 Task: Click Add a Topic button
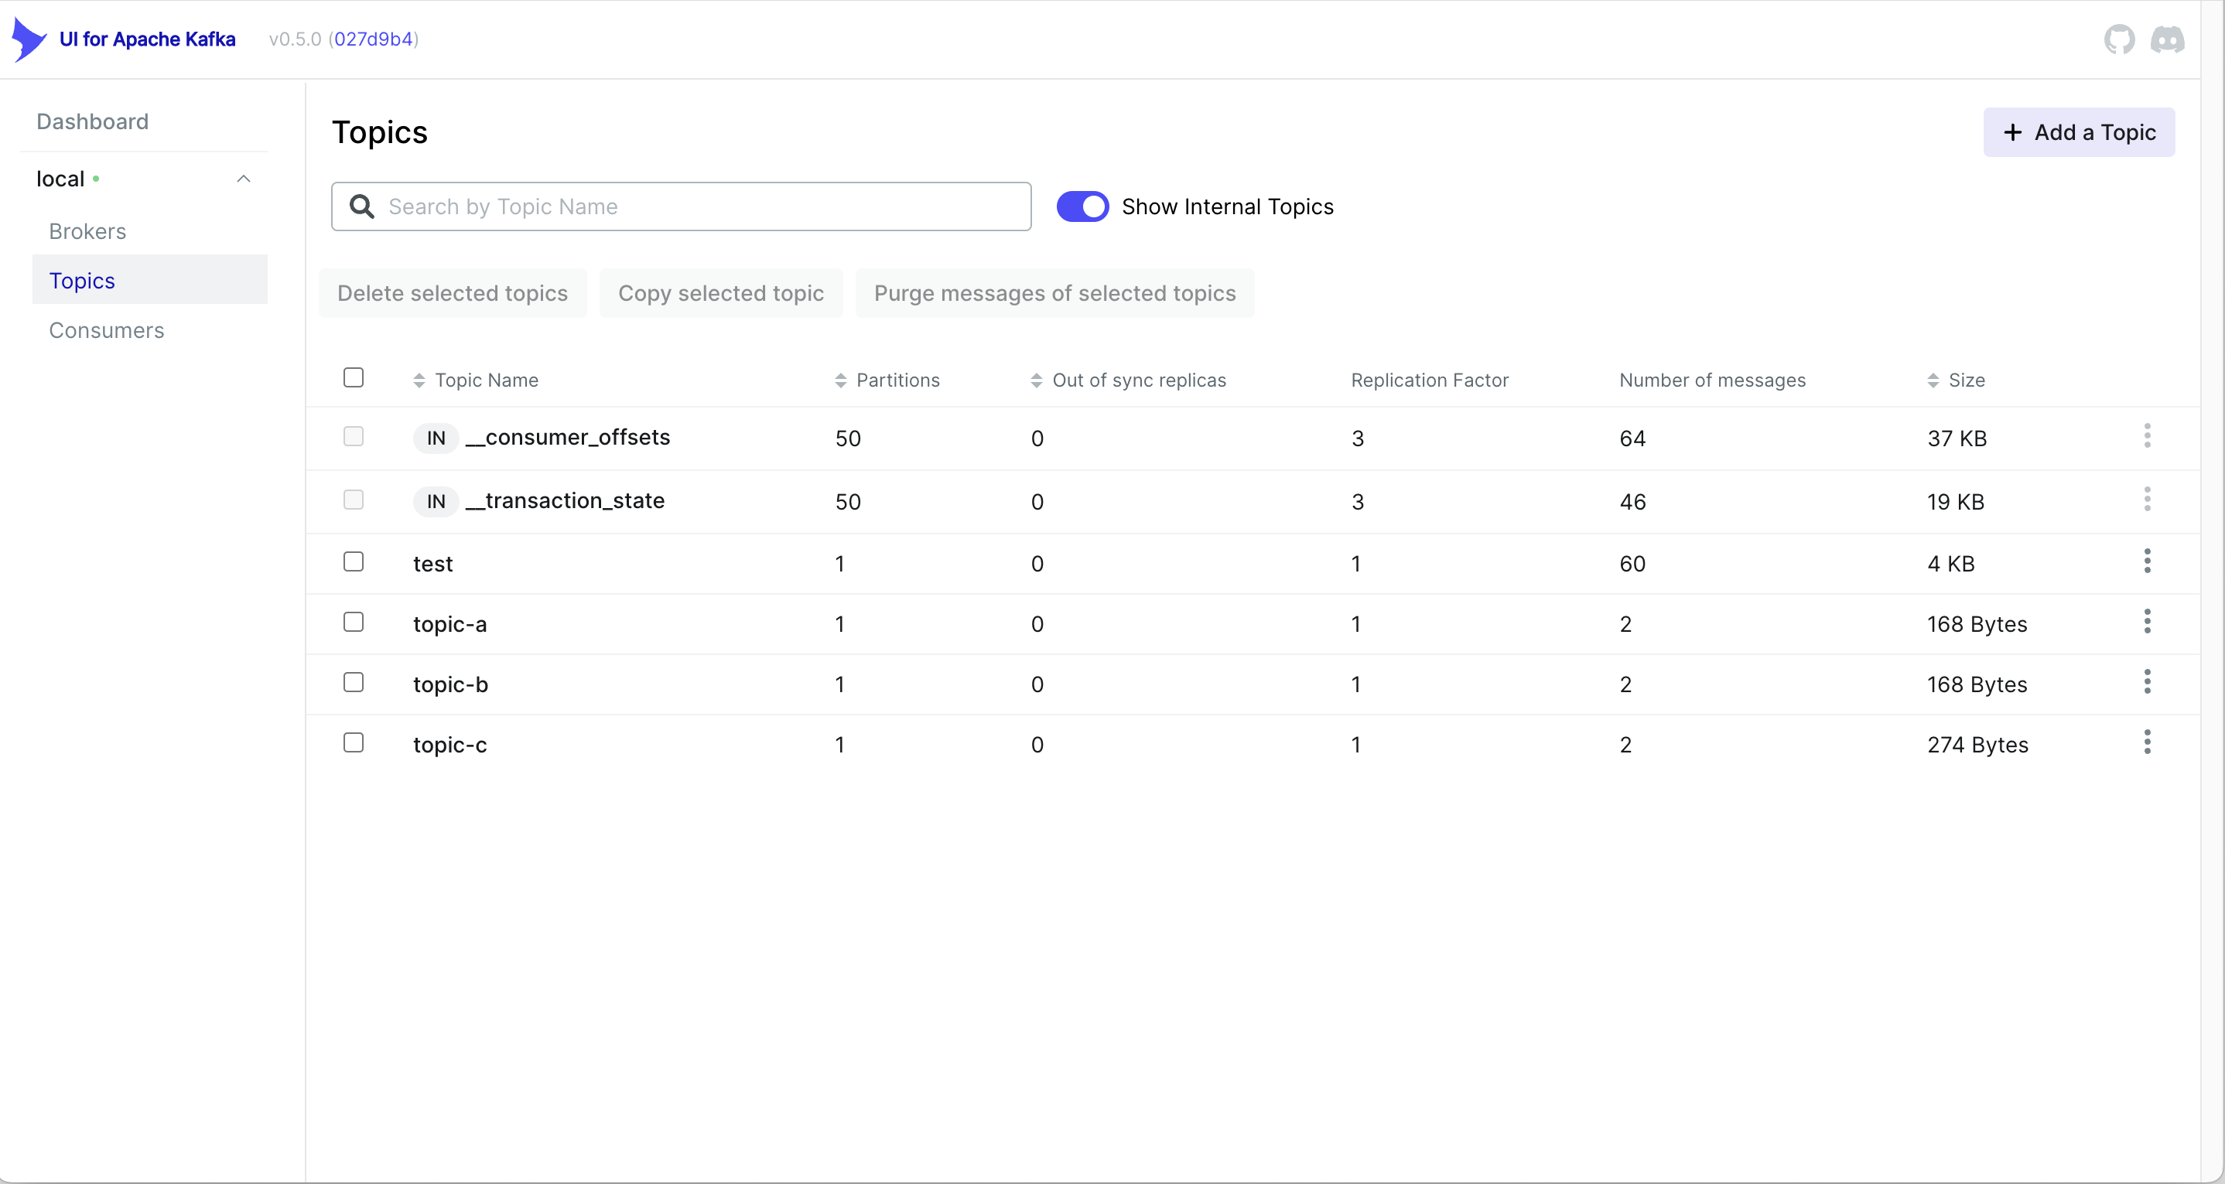pyautogui.click(x=2078, y=132)
